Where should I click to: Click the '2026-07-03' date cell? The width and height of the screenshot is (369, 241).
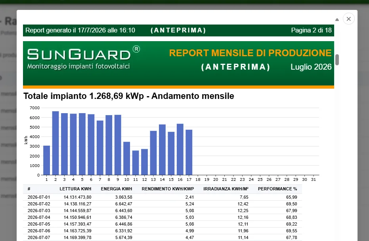39,211
